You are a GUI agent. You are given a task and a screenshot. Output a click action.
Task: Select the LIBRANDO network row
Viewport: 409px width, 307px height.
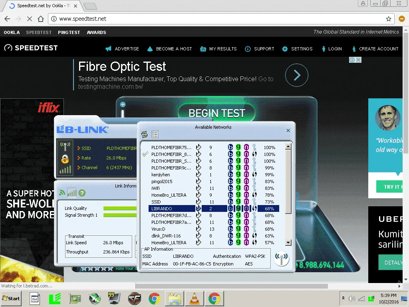214,209
